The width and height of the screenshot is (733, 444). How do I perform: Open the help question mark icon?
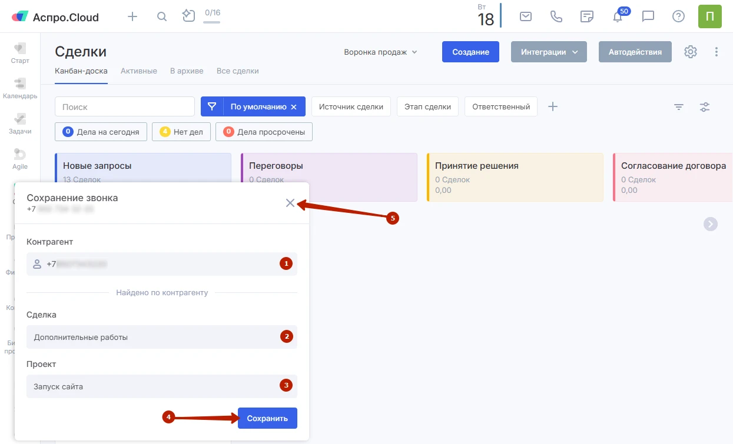679,16
